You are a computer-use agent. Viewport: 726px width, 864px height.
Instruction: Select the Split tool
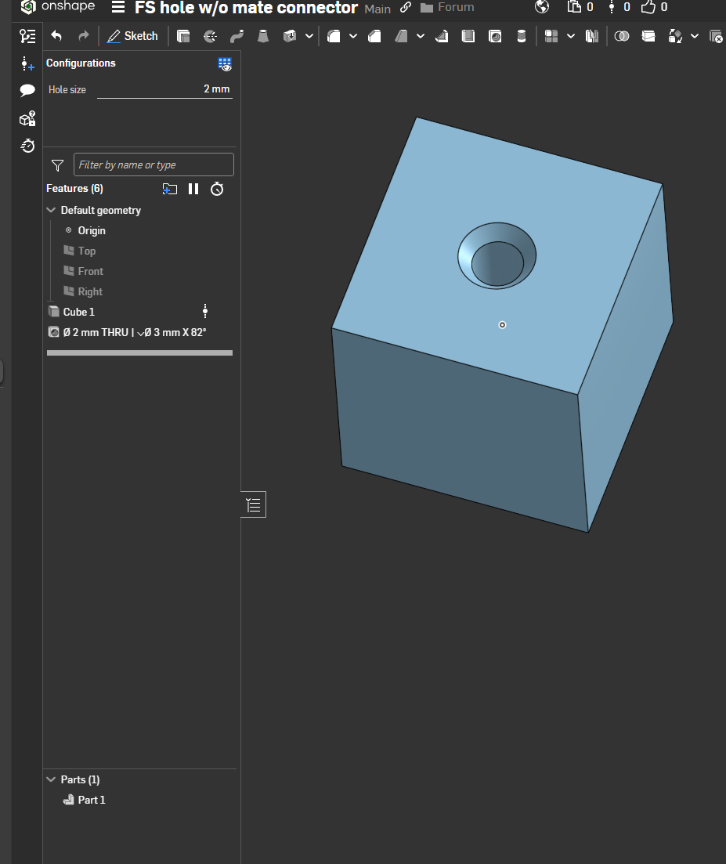tap(649, 36)
